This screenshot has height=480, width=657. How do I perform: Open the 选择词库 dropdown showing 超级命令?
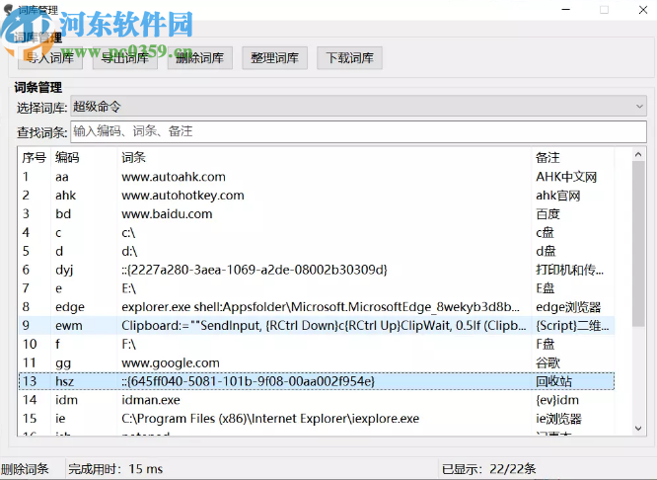click(359, 107)
